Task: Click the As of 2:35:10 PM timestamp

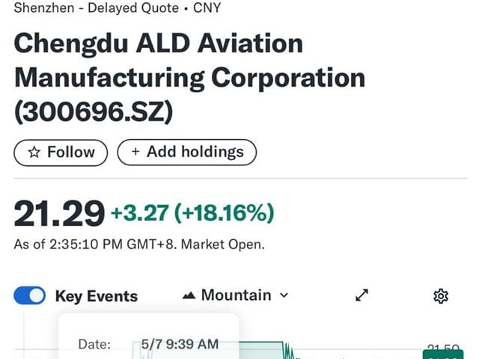Action: pyautogui.click(x=139, y=245)
